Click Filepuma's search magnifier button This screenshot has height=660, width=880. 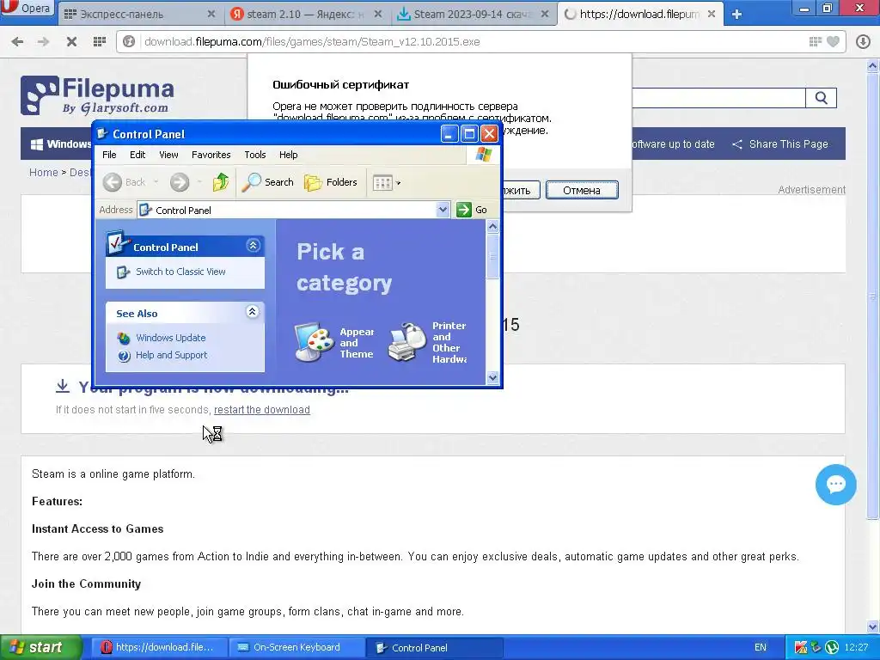pos(821,98)
